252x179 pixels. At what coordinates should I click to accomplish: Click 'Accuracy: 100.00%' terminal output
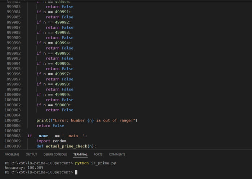tap(24, 168)
